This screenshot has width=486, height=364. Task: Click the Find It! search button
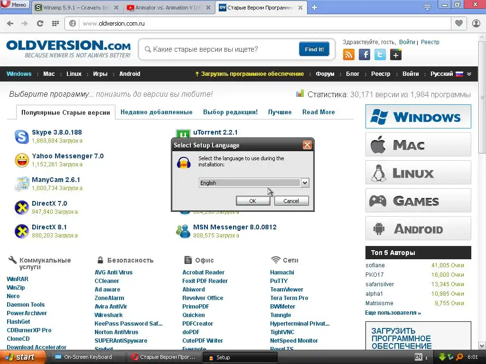pos(314,49)
